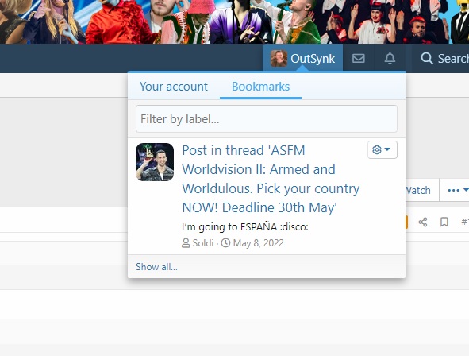Click the bookmark icon on the post
Screen dimensions: 469x356
444,222
